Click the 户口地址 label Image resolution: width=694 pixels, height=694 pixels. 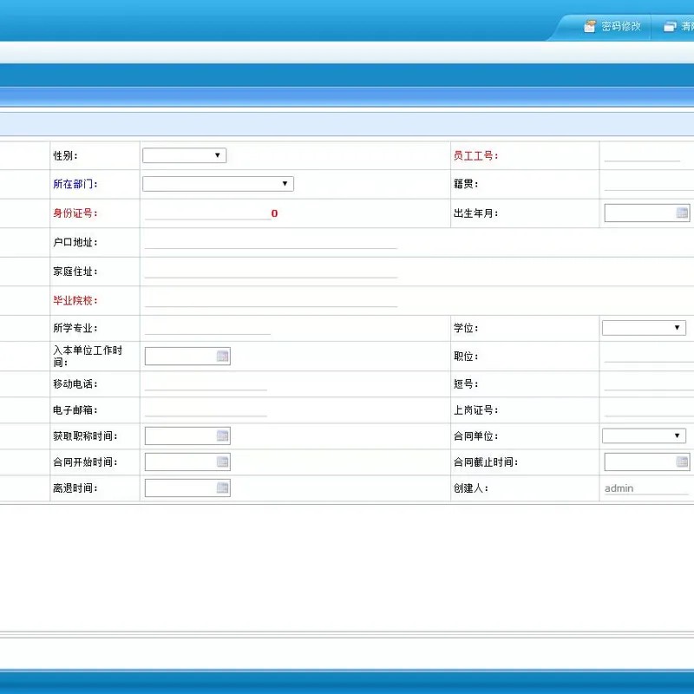(x=75, y=242)
